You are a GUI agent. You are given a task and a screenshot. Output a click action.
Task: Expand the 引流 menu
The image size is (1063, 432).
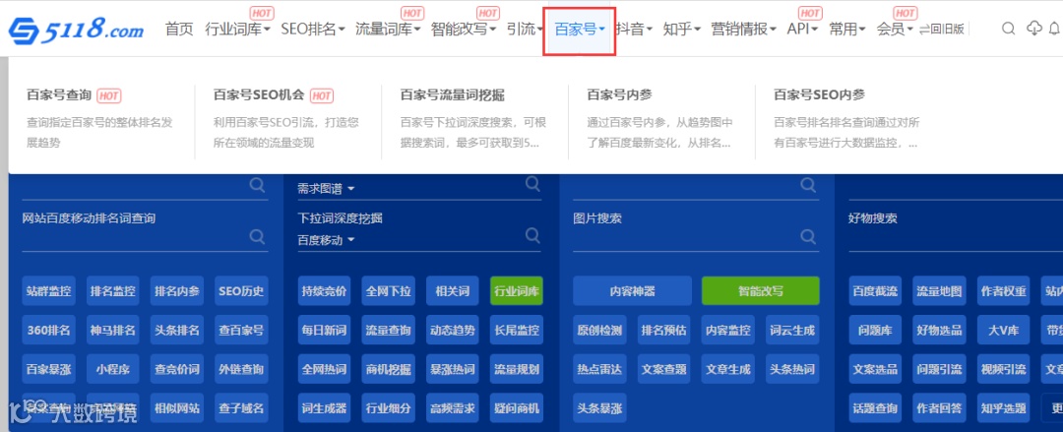tap(526, 30)
